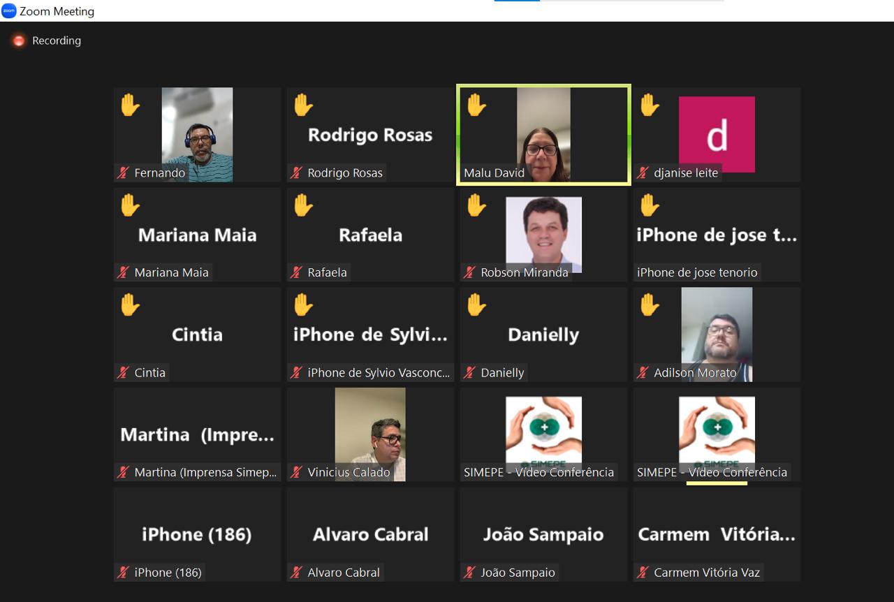Click the large "Cintia" name display
The height and width of the screenshot is (602, 894).
[x=197, y=335]
